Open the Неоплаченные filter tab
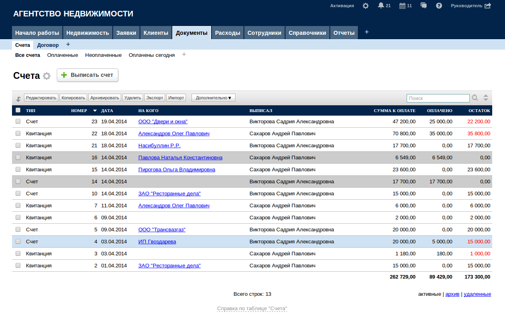Image resolution: width=505 pixels, height=323 pixels. click(x=103, y=55)
